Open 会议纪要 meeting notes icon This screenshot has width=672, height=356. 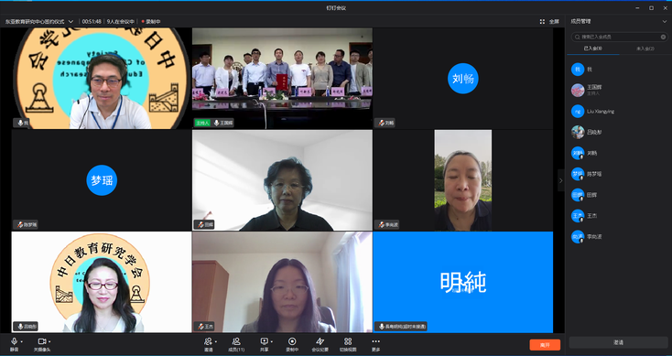[x=320, y=341]
